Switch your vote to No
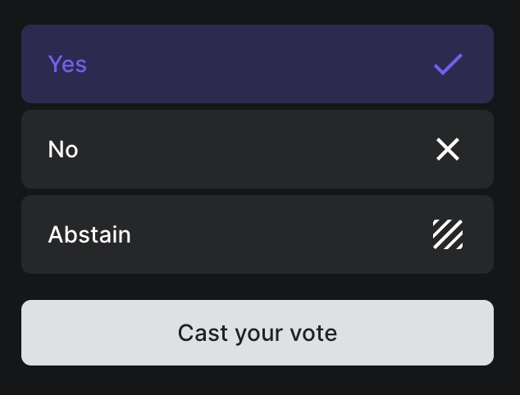This screenshot has width=520, height=395. pyautogui.click(x=257, y=149)
